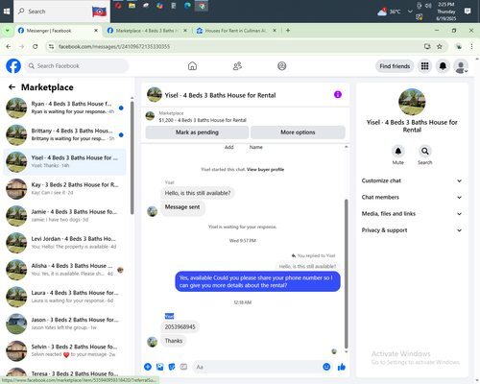Search within the Yisel conversation
This screenshot has width=480, height=384.
425,151
